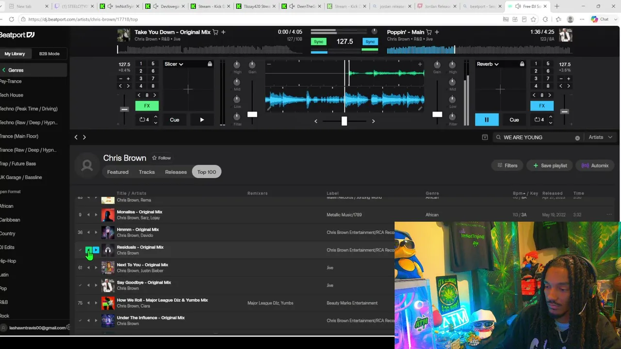621x349 pixels.
Task: Load Next To You onto the right deck
Action: coord(96,268)
